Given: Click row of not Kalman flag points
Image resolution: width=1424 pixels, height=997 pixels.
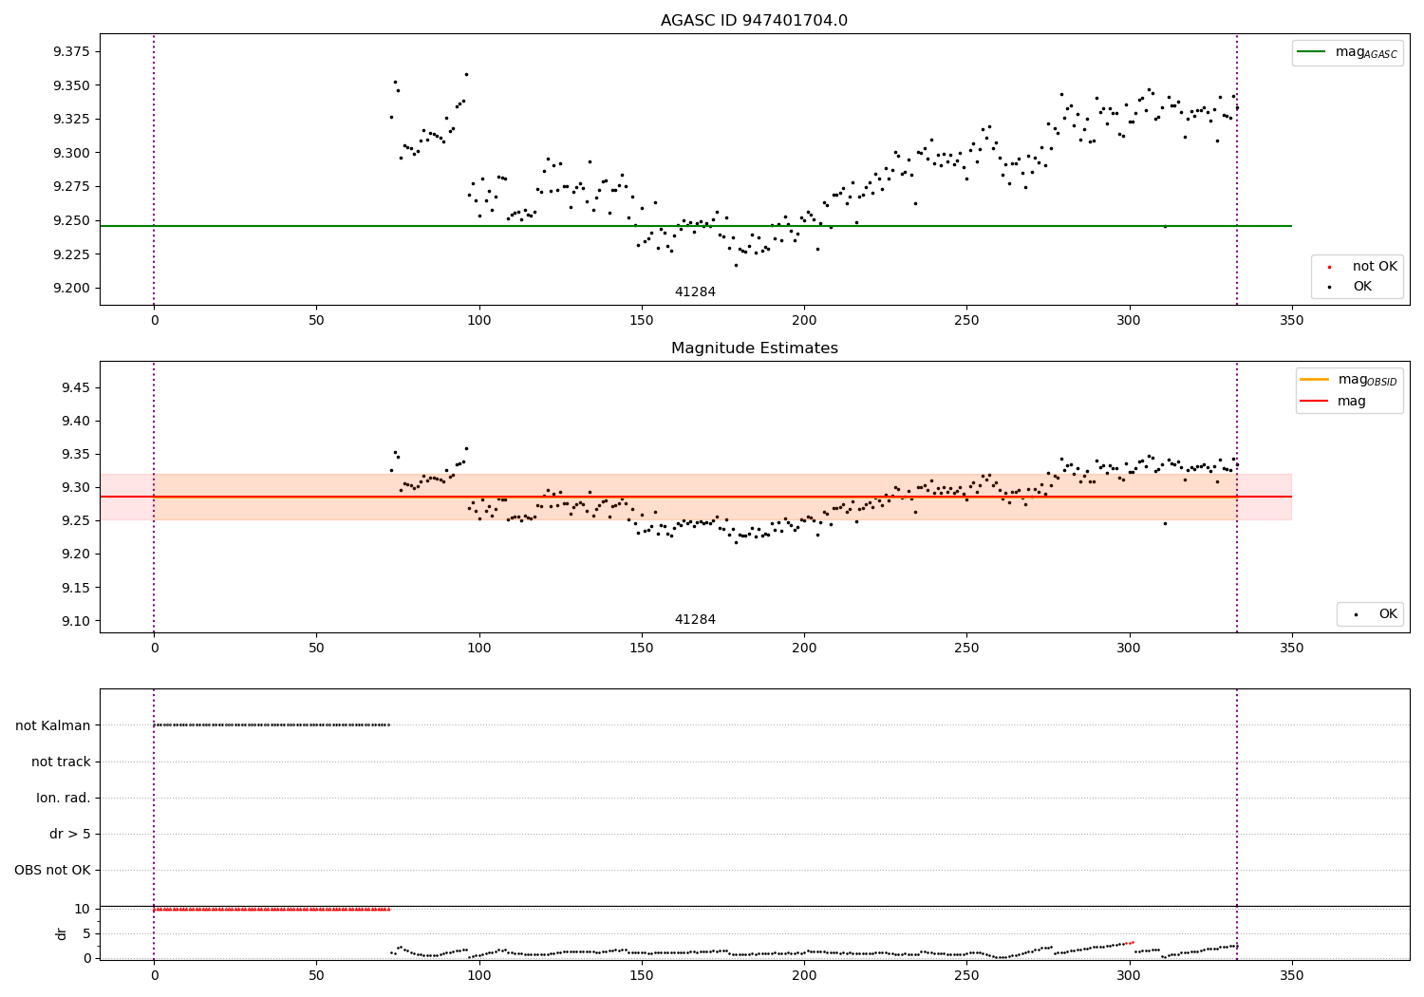Looking at the screenshot, I should click(x=271, y=724).
